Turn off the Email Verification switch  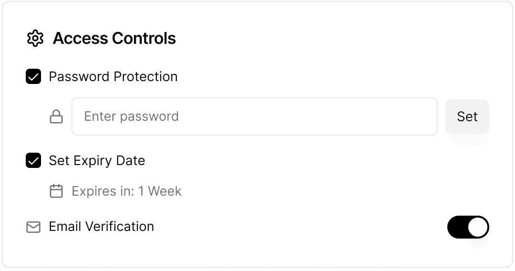point(468,227)
